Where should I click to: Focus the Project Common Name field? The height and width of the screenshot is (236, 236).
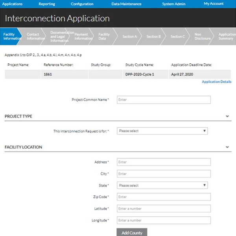[x=164, y=100]
